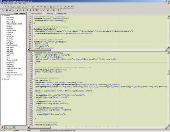The image size is (170, 132).
Task: Click the heading H toolbar icon
Action: pyautogui.click(x=54, y=10)
